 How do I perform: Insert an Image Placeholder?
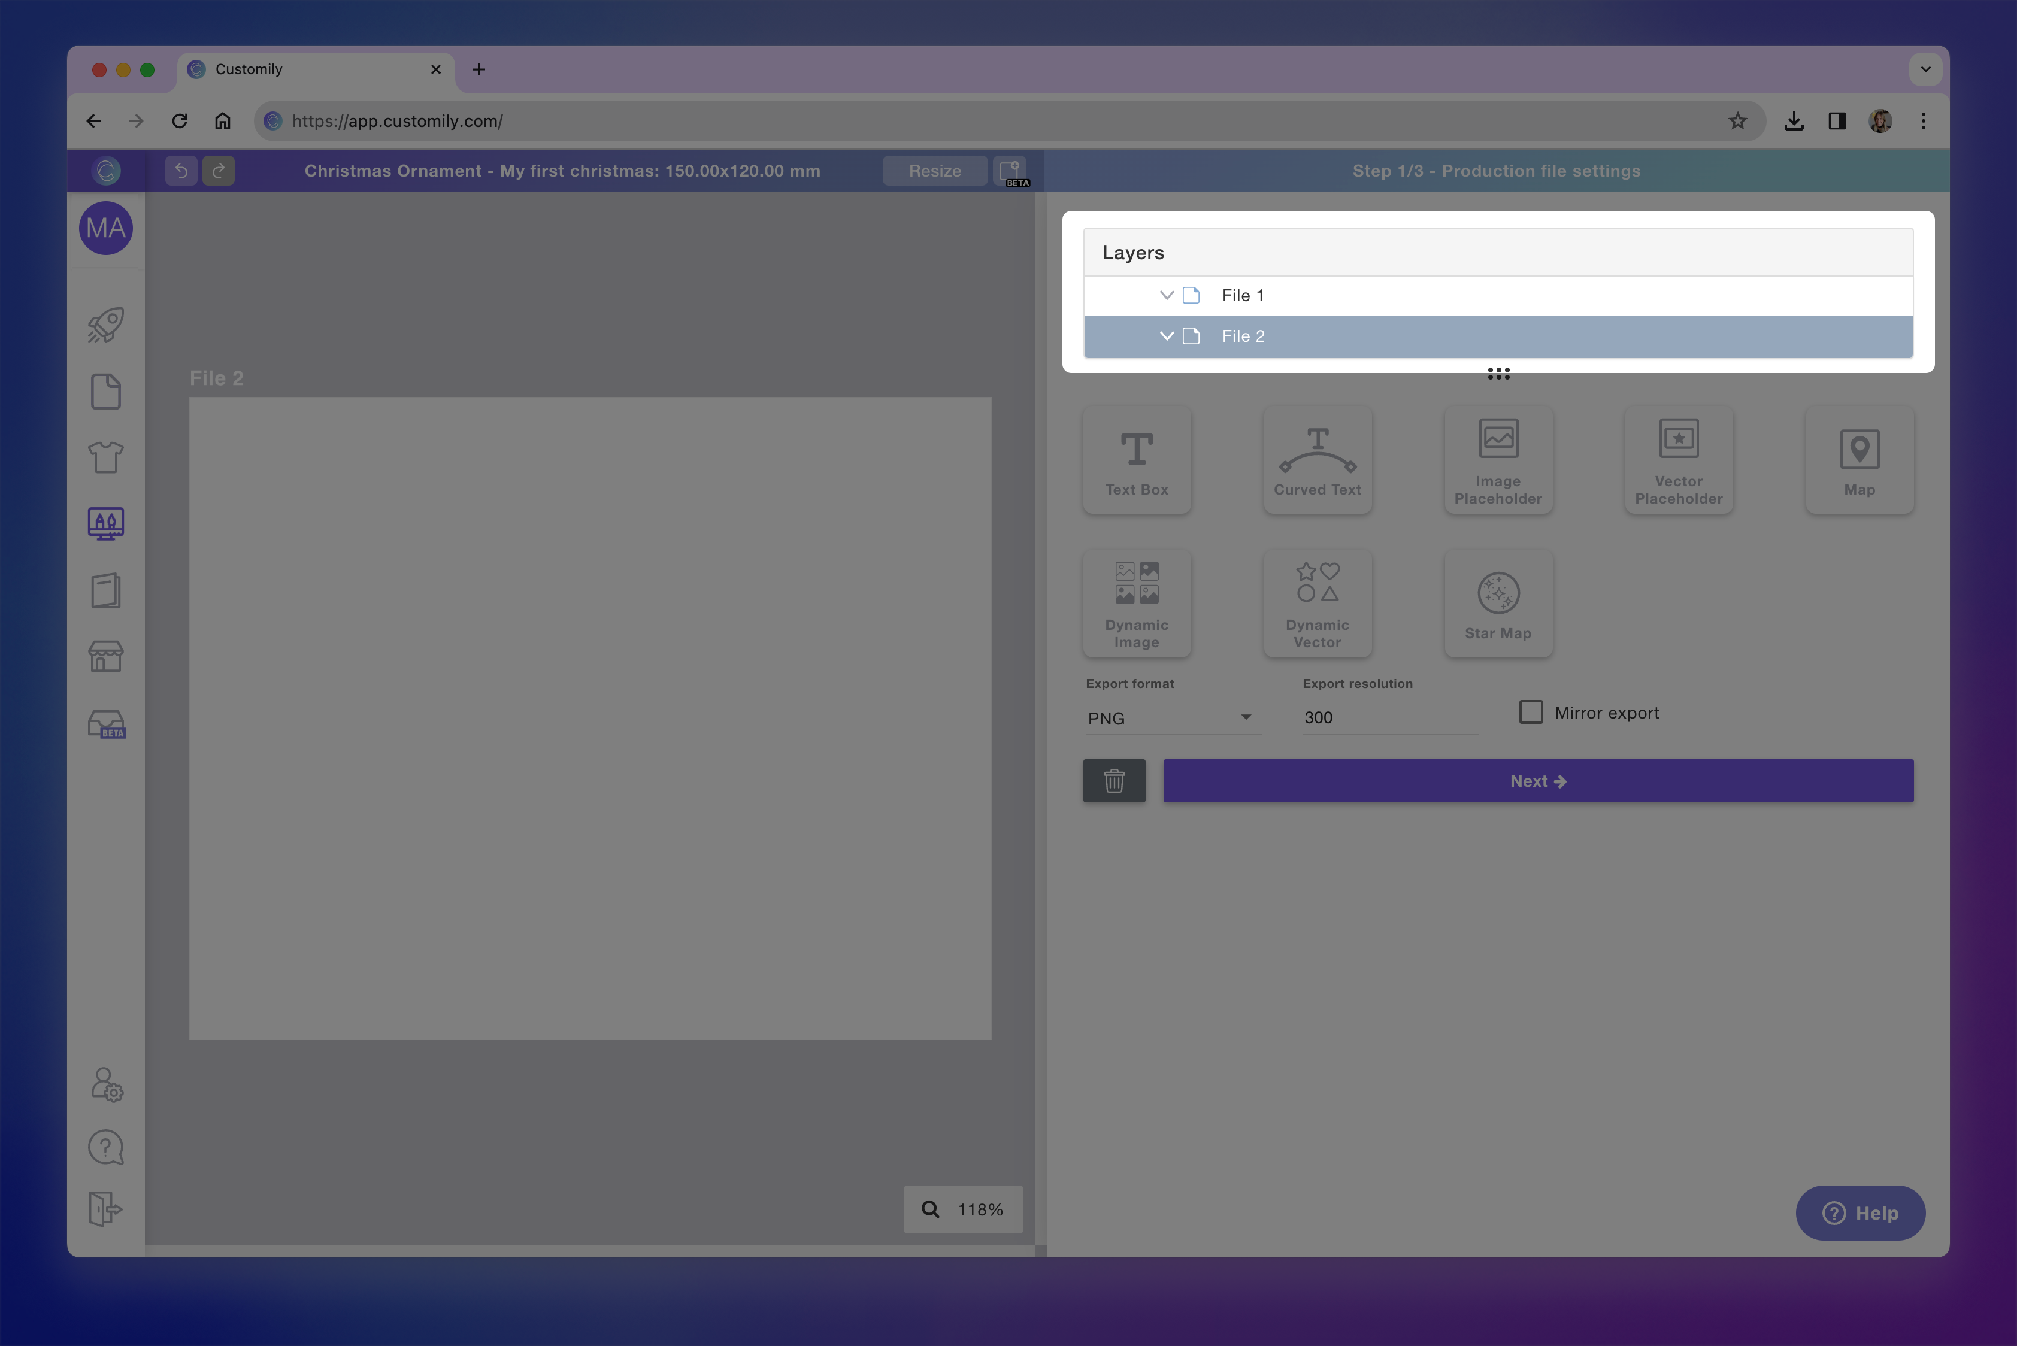coord(1498,460)
